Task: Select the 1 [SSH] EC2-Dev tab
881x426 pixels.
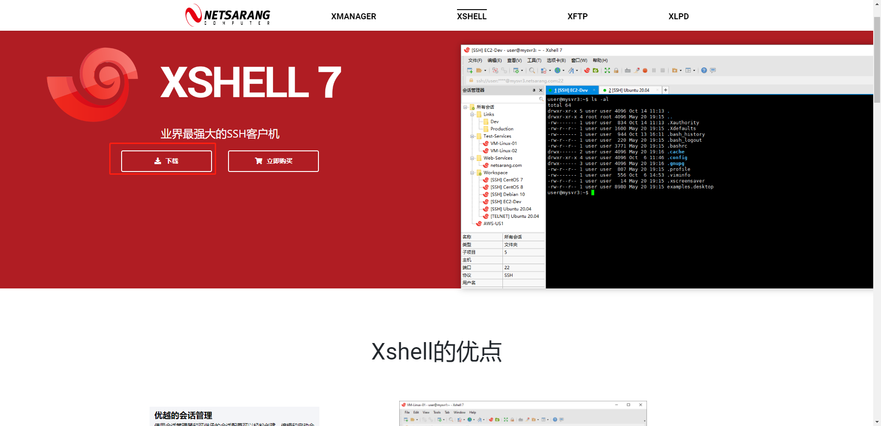Action: [x=572, y=90]
